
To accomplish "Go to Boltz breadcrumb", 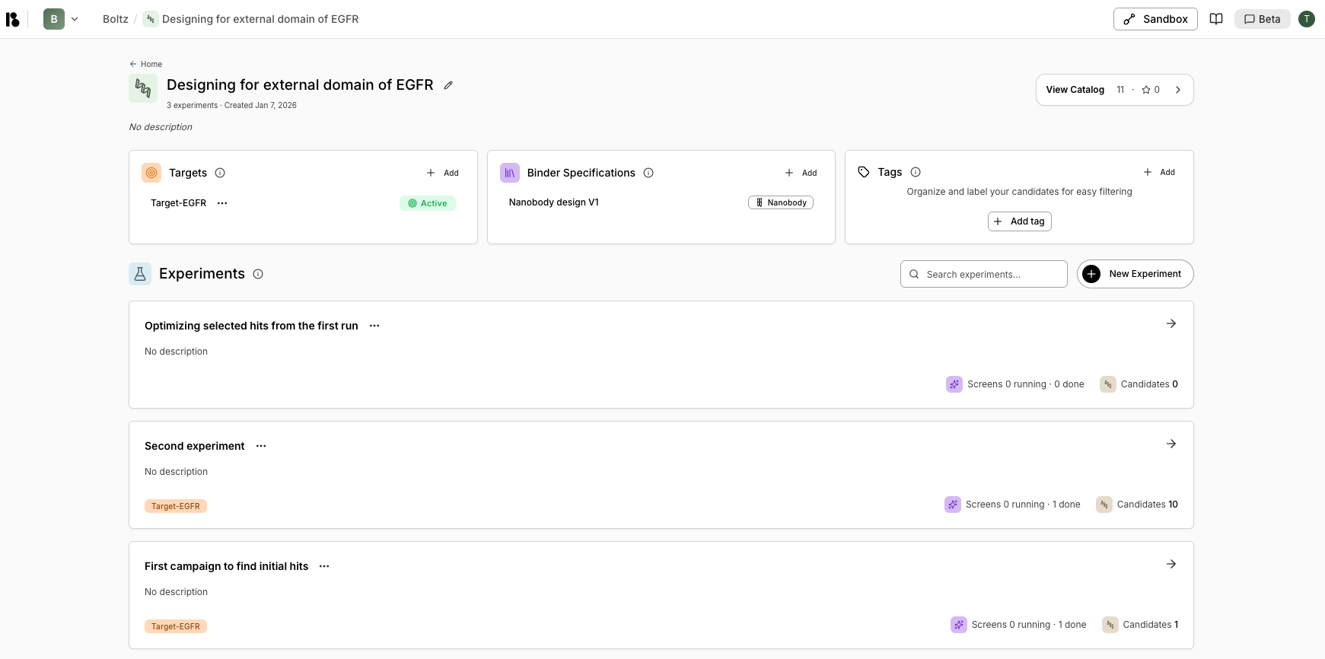I will click(116, 19).
